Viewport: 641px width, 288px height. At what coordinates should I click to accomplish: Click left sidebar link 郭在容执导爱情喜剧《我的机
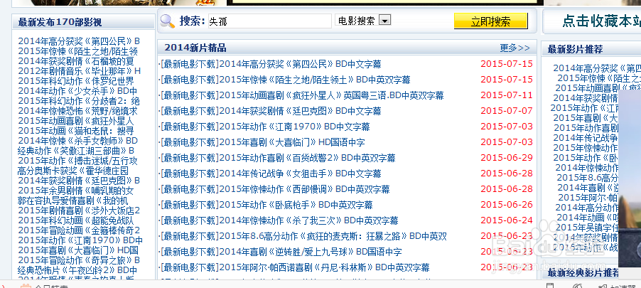click(x=72, y=201)
